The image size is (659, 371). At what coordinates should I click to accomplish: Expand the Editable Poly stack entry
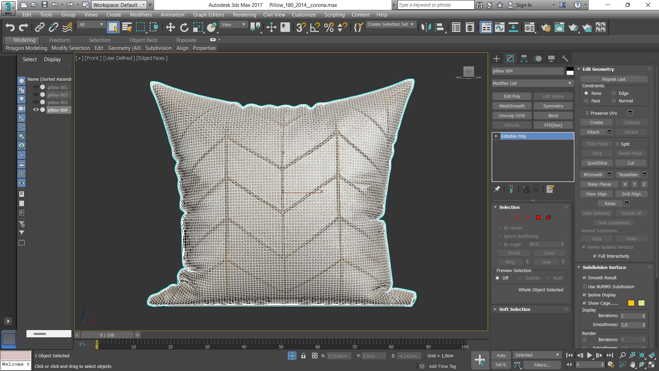pos(496,136)
